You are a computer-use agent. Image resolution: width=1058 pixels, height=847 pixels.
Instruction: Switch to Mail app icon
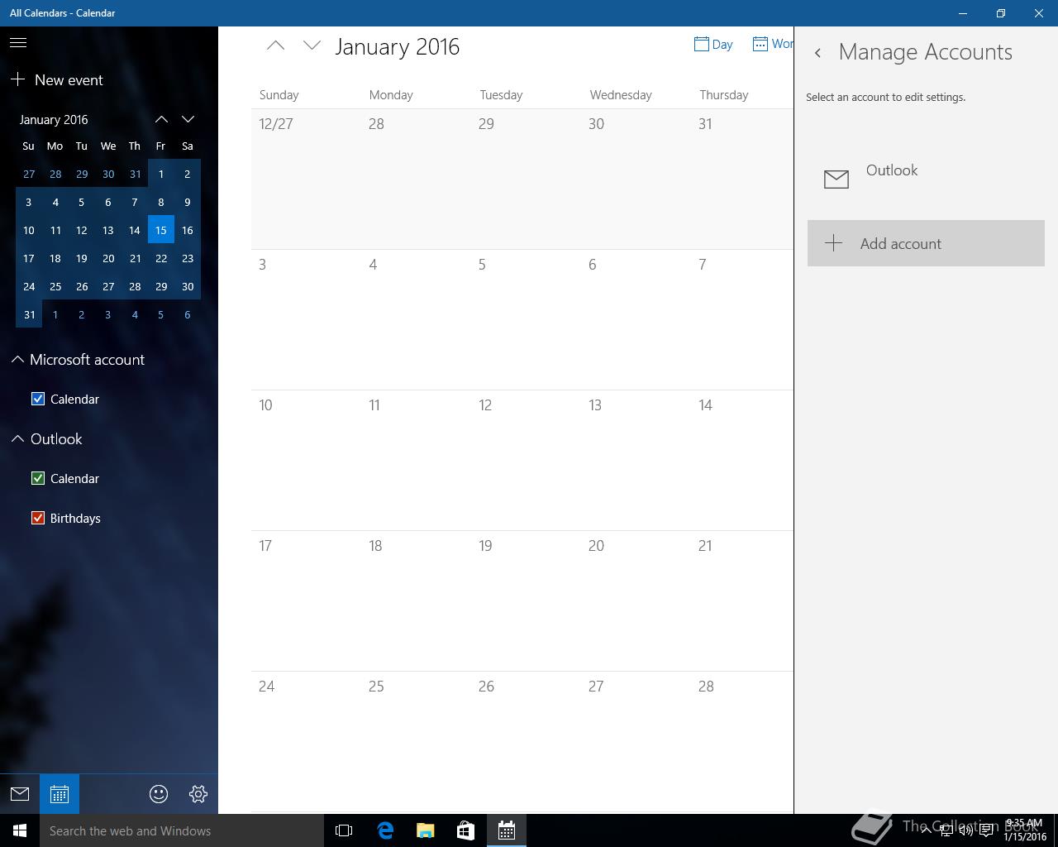pyautogui.click(x=20, y=794)
